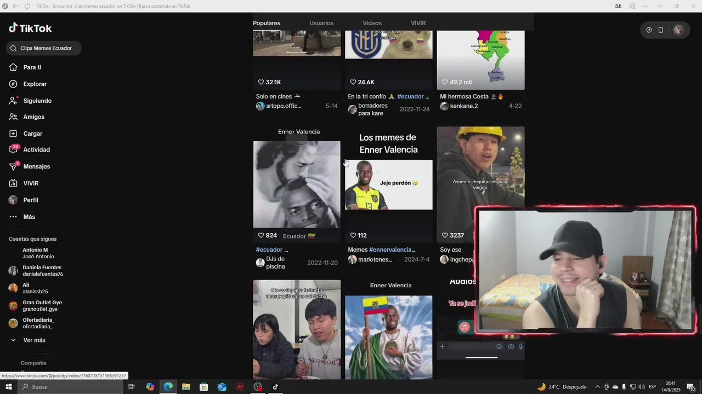This screenshot has height=394, width=702.
Task: Open the Enner Valencia saint video
Action: [389, 329]
